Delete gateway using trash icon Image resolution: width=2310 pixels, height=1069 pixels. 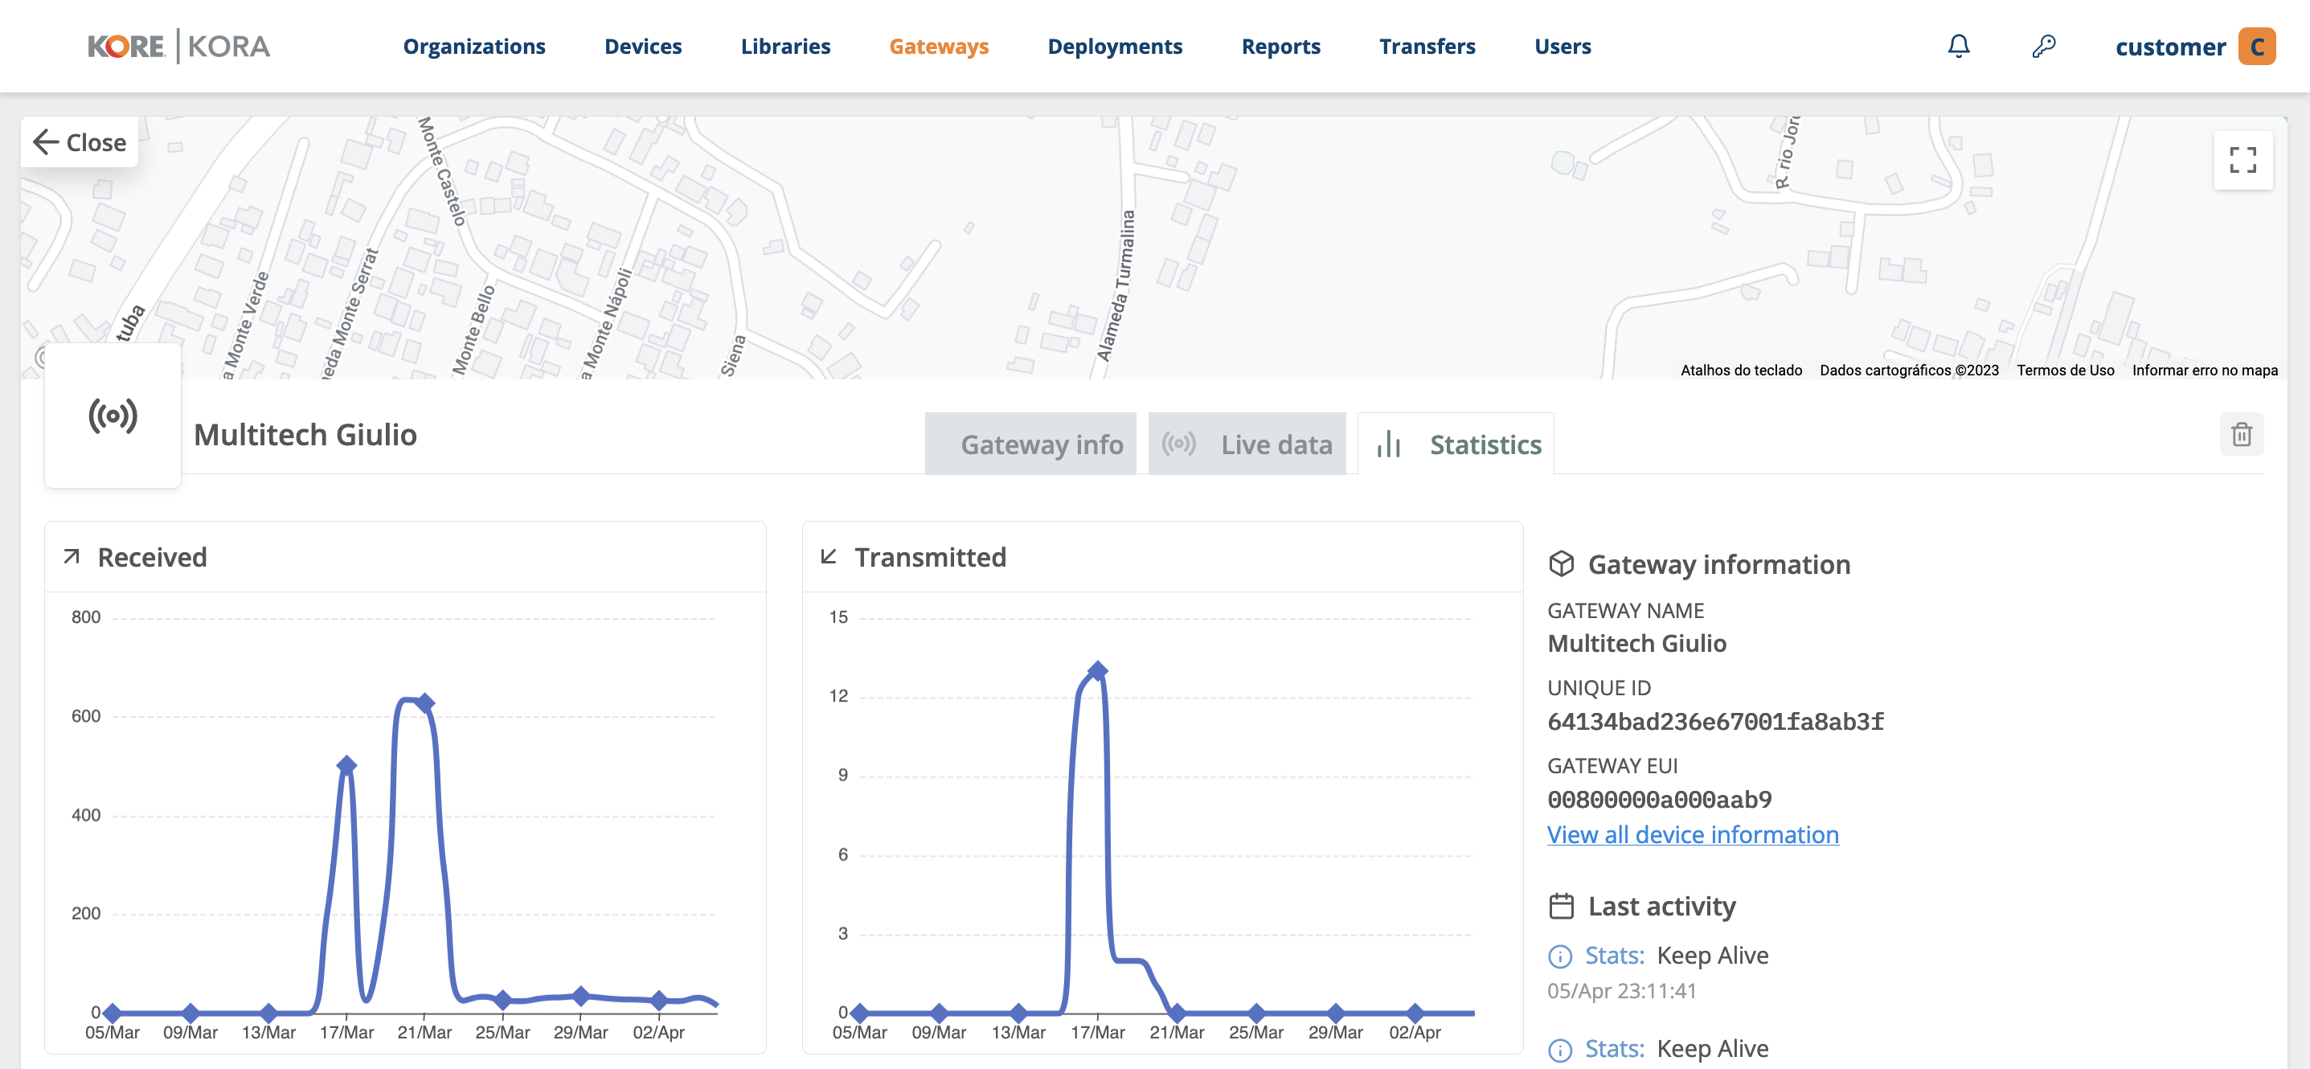coord(2241,435)
